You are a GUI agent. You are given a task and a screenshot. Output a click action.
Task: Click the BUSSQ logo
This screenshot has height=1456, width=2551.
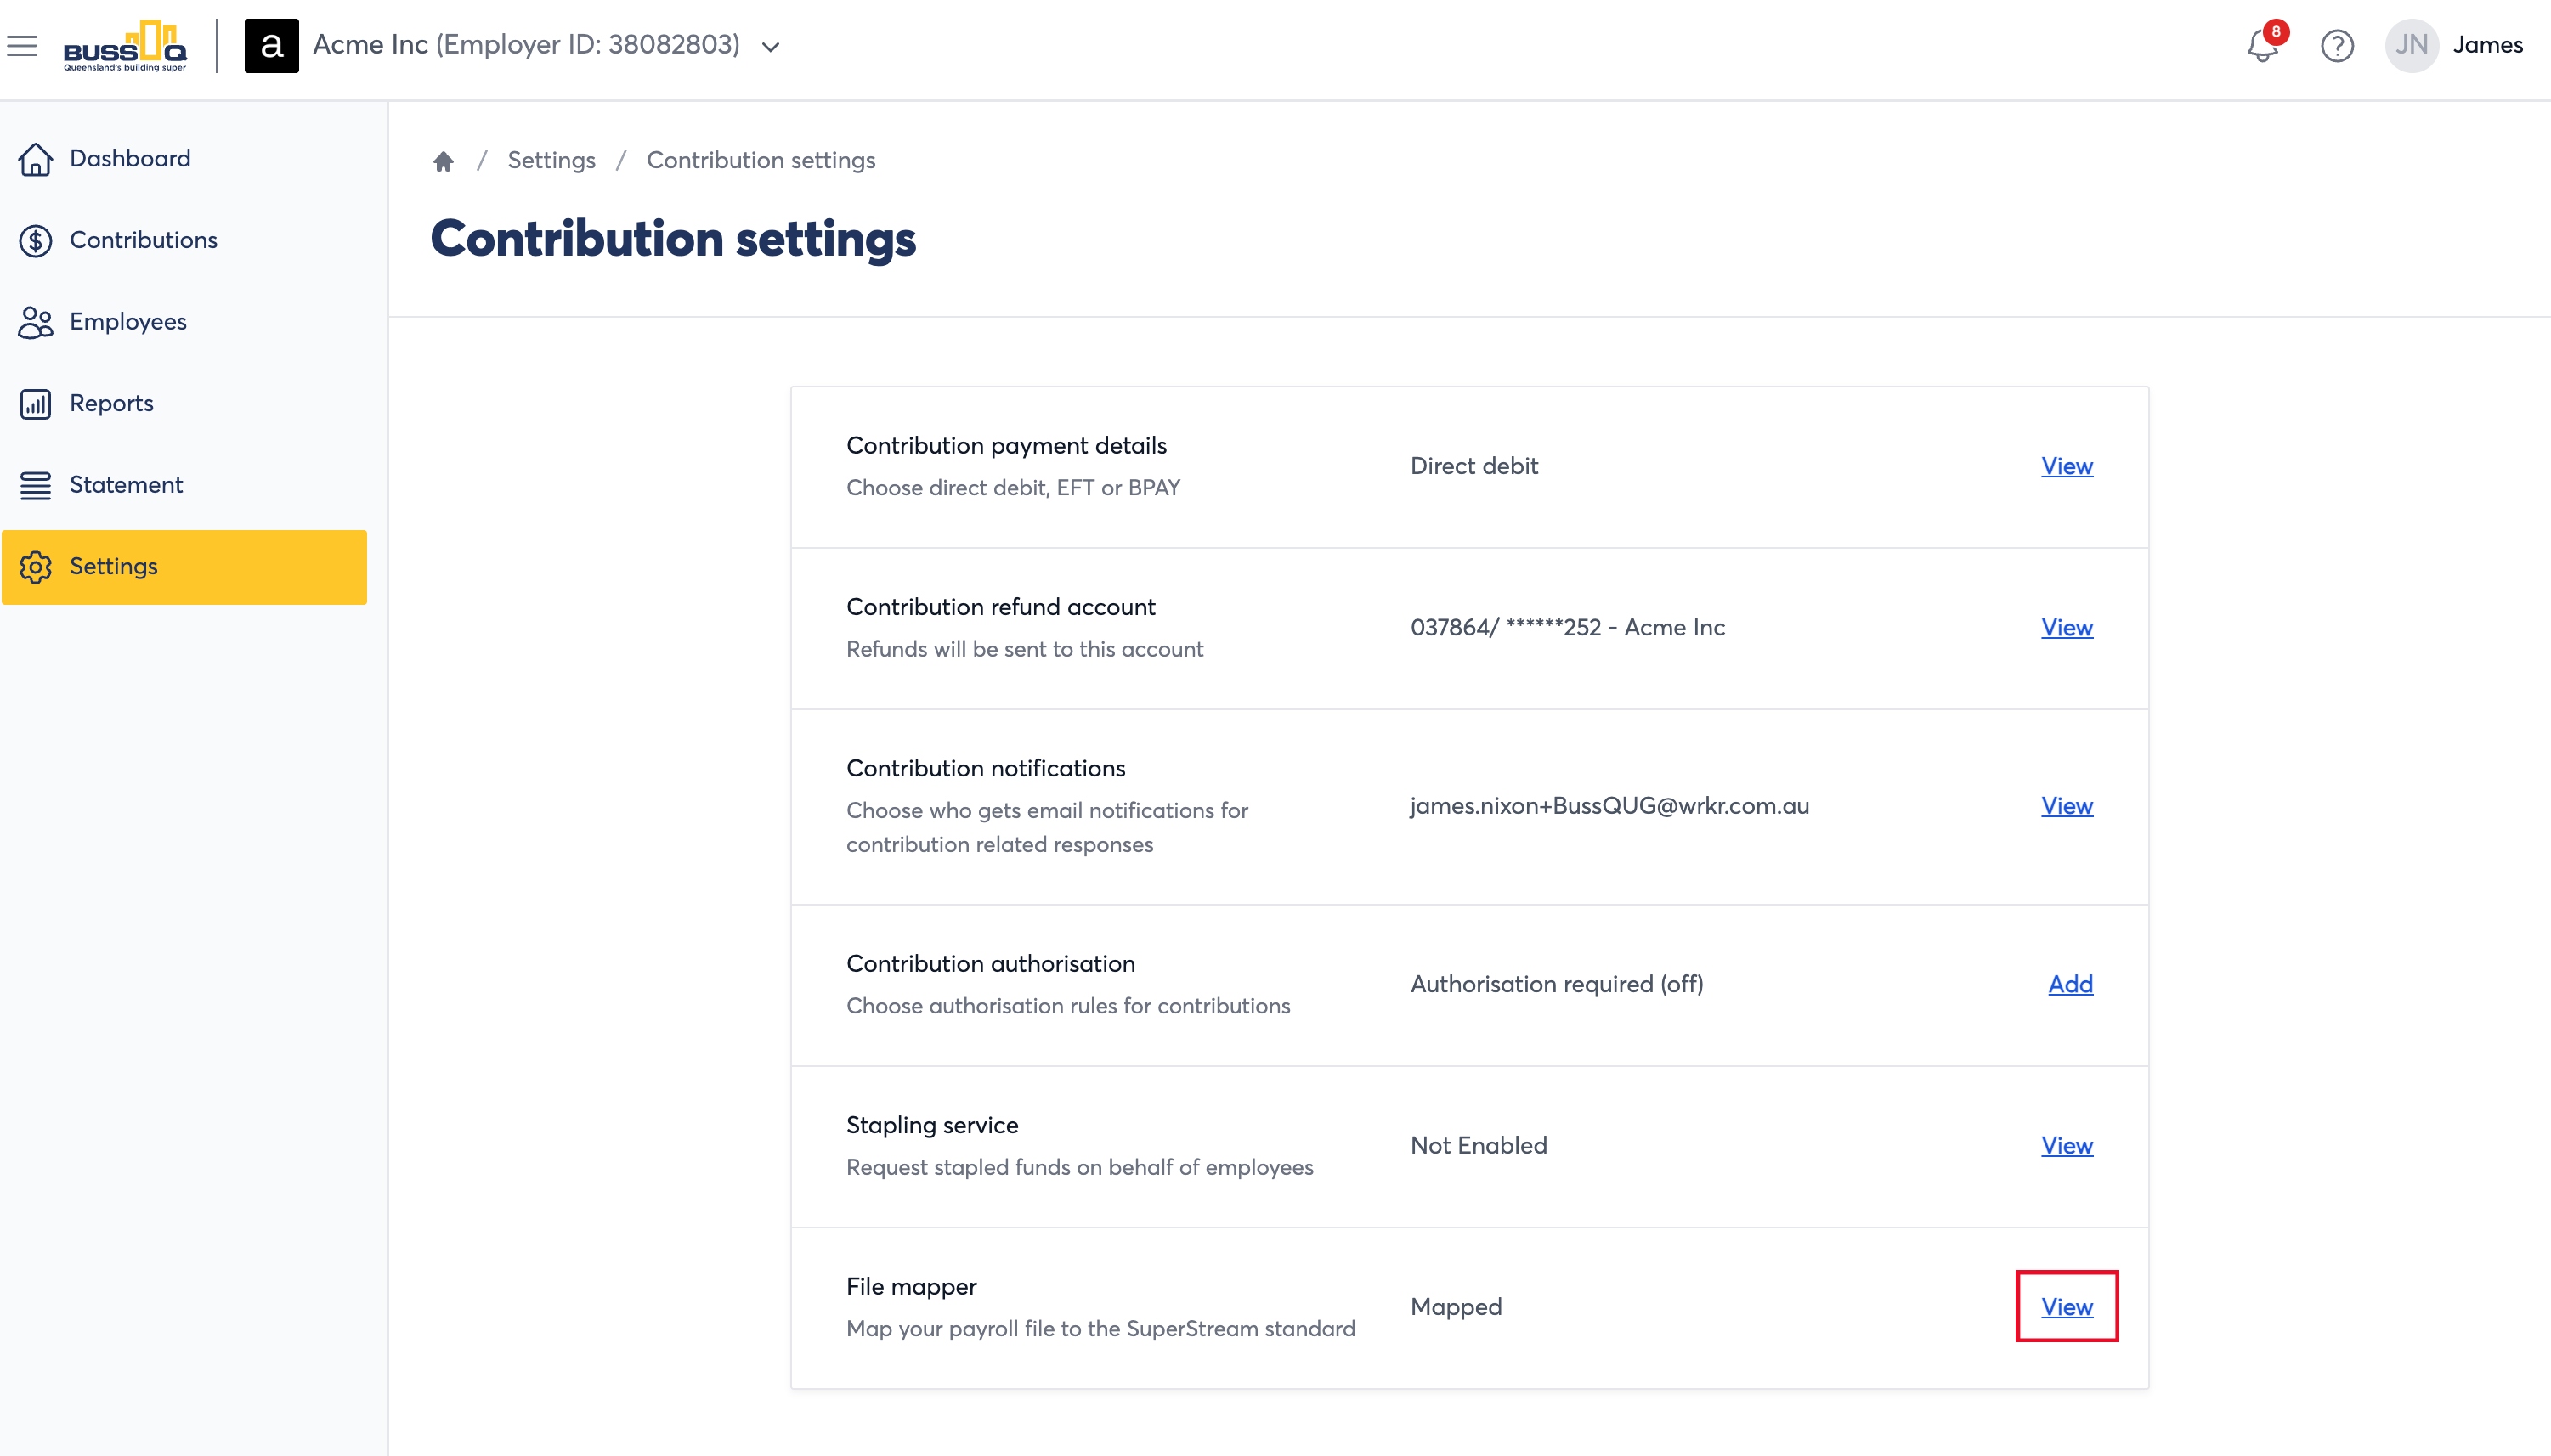(125, 46)
